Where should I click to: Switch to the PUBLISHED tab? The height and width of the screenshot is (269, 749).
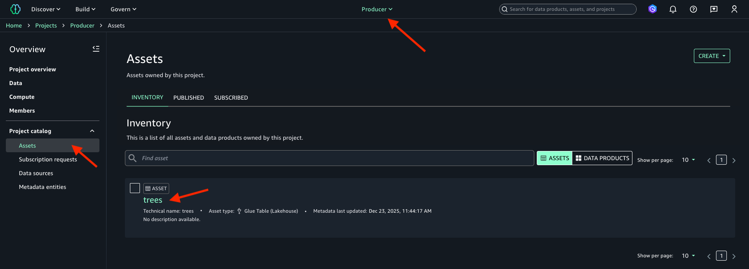coord(189,98)
